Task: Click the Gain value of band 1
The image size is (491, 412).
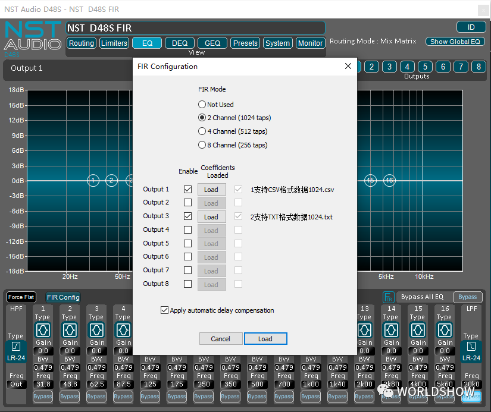Action: pos(43,351)
